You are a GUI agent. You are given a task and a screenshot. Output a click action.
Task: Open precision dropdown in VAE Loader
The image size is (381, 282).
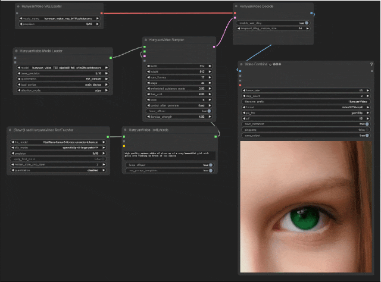click(60, 24)
